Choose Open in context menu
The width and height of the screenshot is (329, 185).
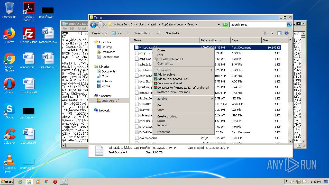click(184, 50)
